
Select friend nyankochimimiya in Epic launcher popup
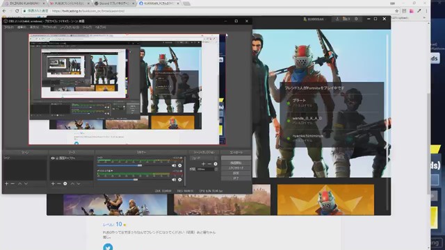[x=332, y=138]
